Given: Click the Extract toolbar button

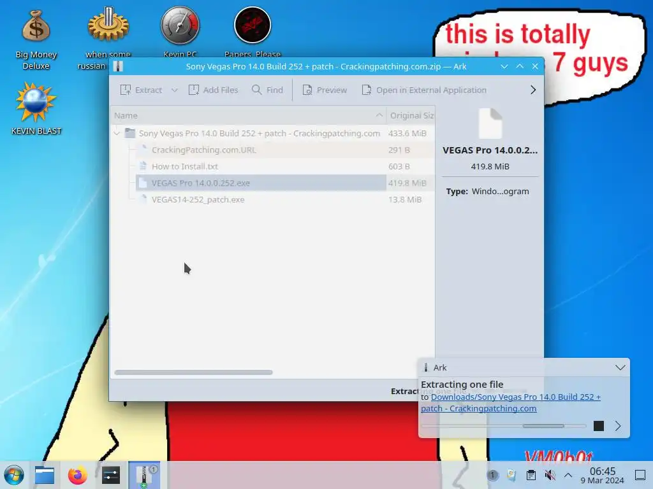Looking at the screenshot, I should (x=141, y=90).
